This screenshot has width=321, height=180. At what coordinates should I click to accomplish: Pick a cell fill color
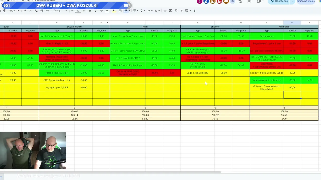[114, 11]
